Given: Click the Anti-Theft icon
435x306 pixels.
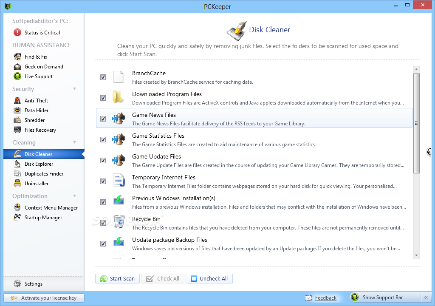Looking at the screenshot, I should (x=17, y=101).
